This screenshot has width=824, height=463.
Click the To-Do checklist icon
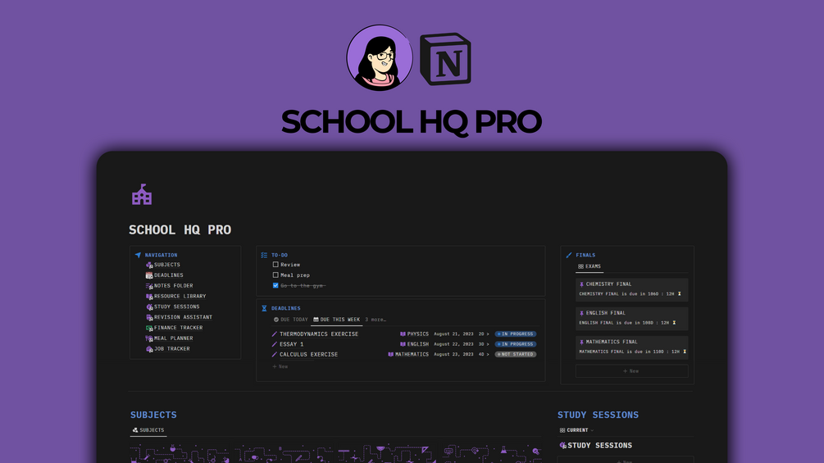pos(264,255)
